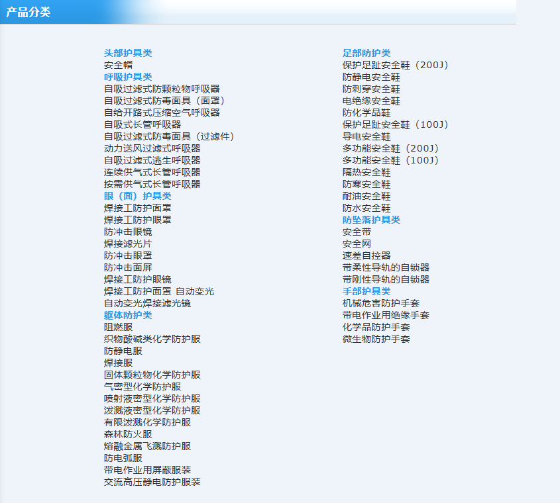Click the 电绝缘安全鞋 link

(371, 101)
